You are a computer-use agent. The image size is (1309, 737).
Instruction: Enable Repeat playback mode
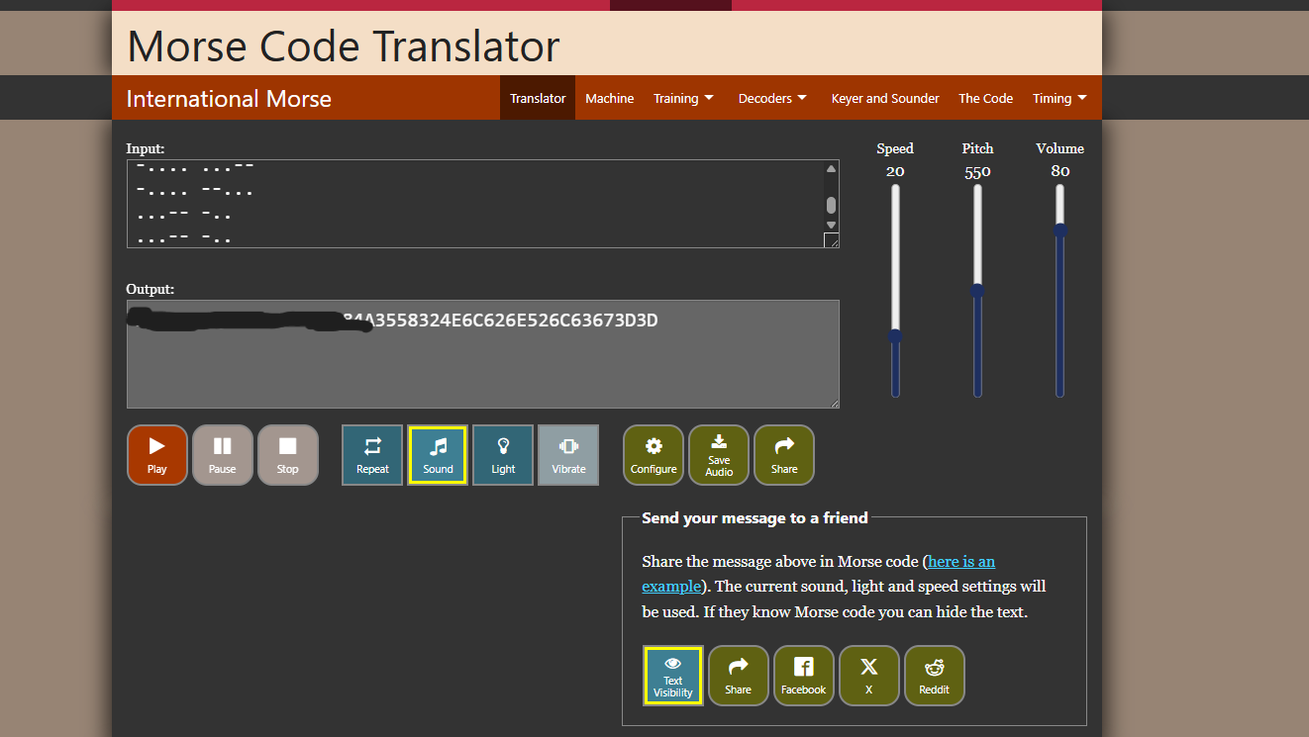click(x=371, y=454)
